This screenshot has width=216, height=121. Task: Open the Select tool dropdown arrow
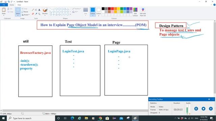pos(18,15)
